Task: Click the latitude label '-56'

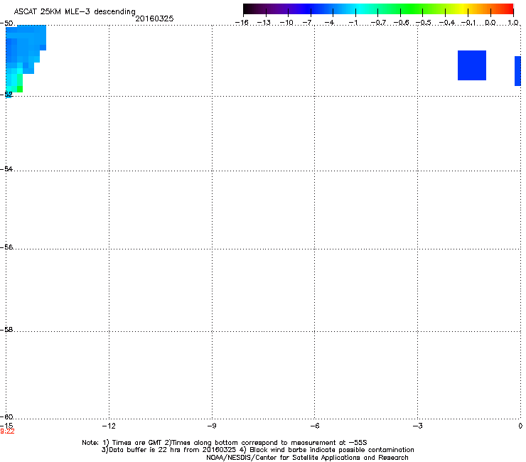Action: click(x=6, y=247)
